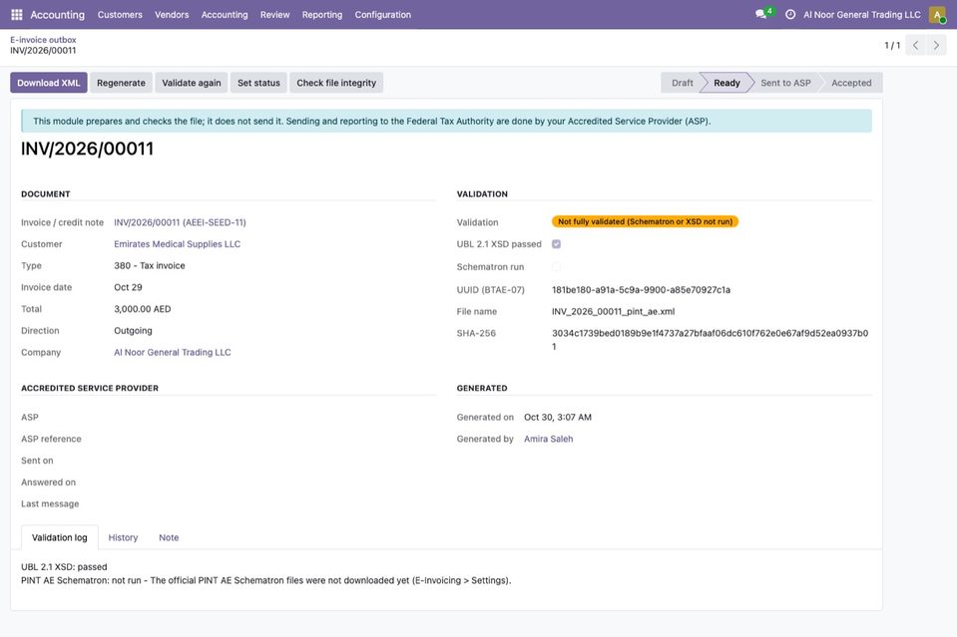Switch to the Note tab
The width and height of the screenshot is (957, 637).
[x=169, y=537]
